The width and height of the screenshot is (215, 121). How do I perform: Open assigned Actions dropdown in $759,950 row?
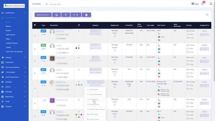(x=205, y=61)
